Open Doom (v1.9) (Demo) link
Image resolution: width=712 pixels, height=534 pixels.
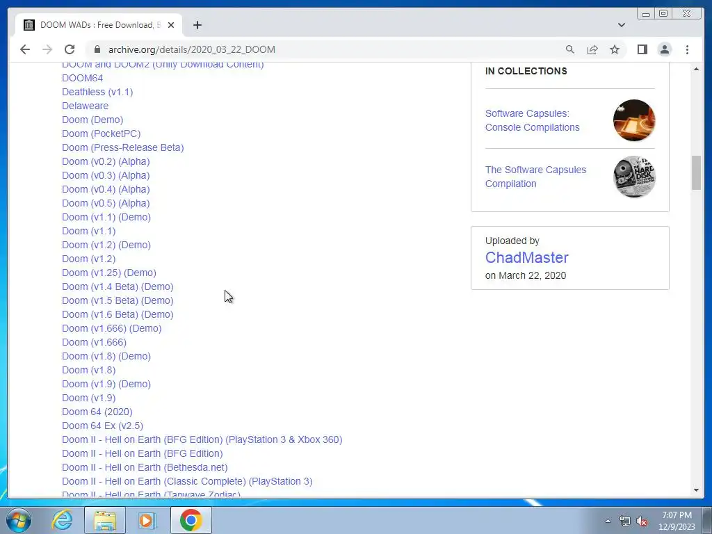[x=106, y=384]
